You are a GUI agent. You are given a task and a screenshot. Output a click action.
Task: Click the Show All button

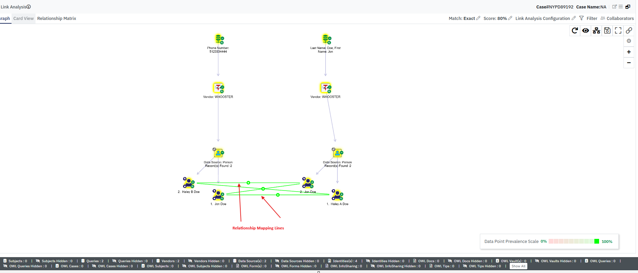pyautogui.click(x=518, y=266)
